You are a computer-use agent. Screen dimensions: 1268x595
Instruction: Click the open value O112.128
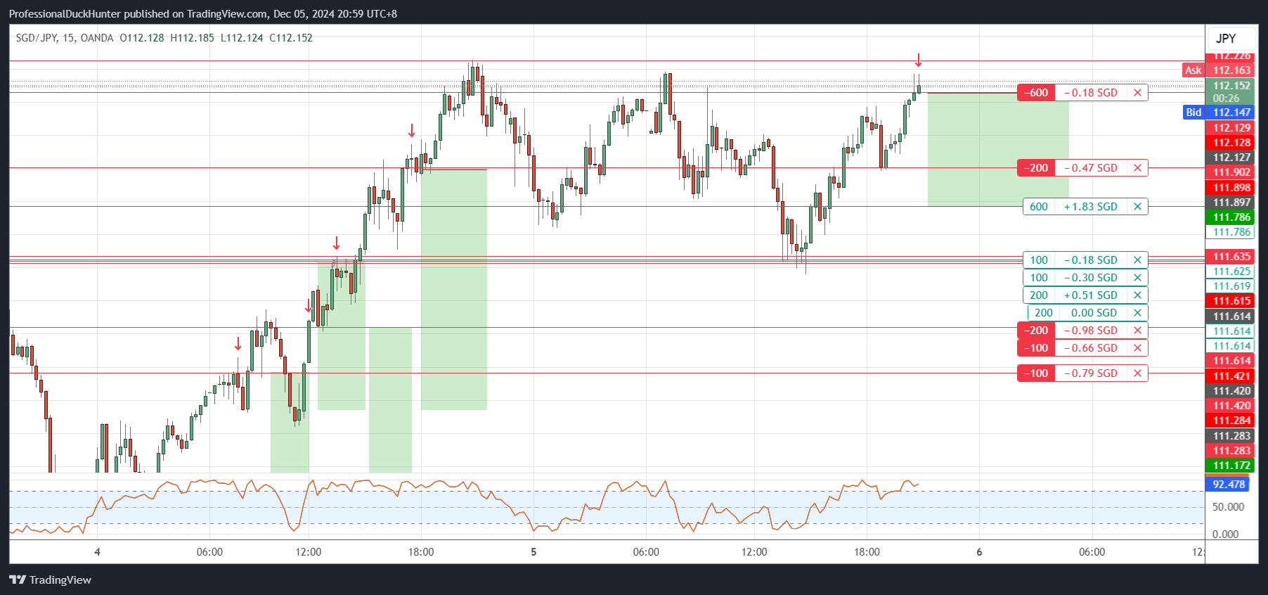click(x=142, y=38)
